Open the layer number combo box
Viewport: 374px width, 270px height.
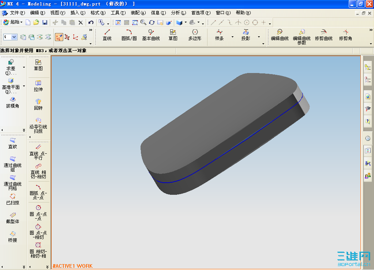pyautogui.click(x=10, y=37)
